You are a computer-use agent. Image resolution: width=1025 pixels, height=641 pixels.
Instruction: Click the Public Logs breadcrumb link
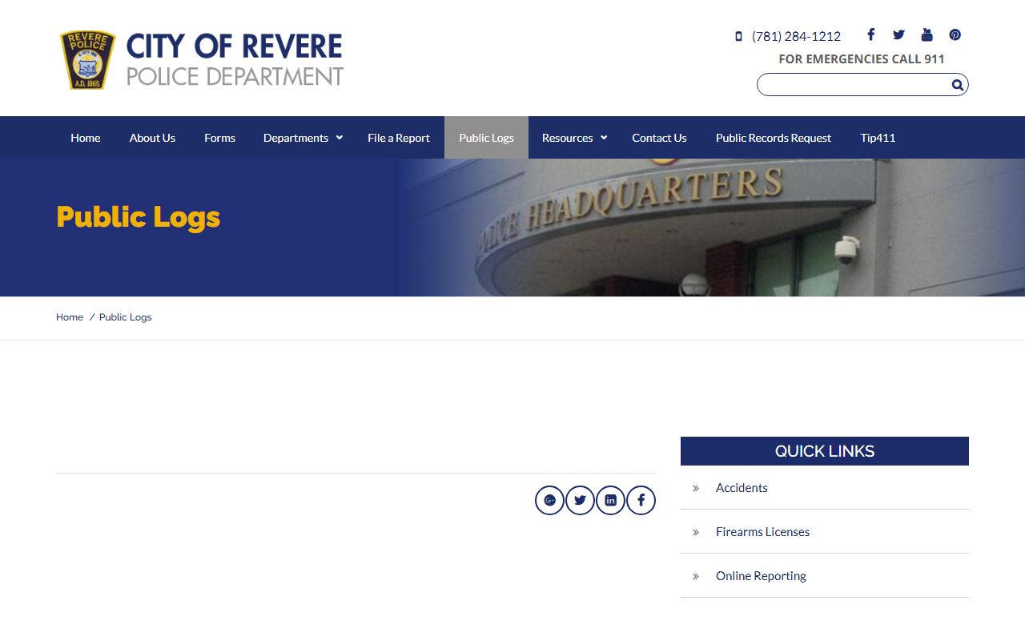click(125, 317)
